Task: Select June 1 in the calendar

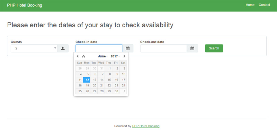Action: [x=109, y=68]
